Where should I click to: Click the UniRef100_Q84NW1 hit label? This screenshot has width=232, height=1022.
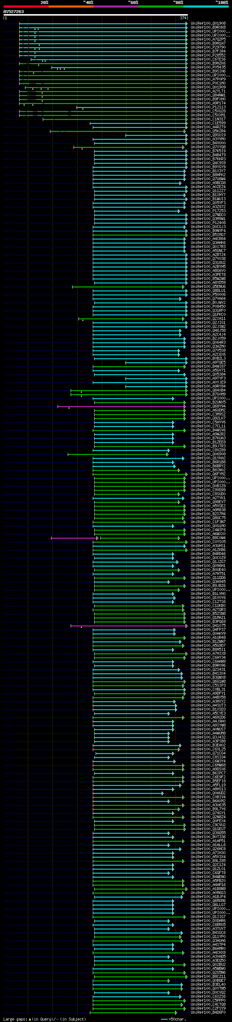pos(208,95)
